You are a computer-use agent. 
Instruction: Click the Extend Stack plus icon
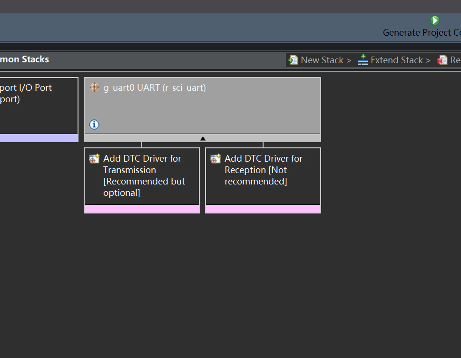363,60
